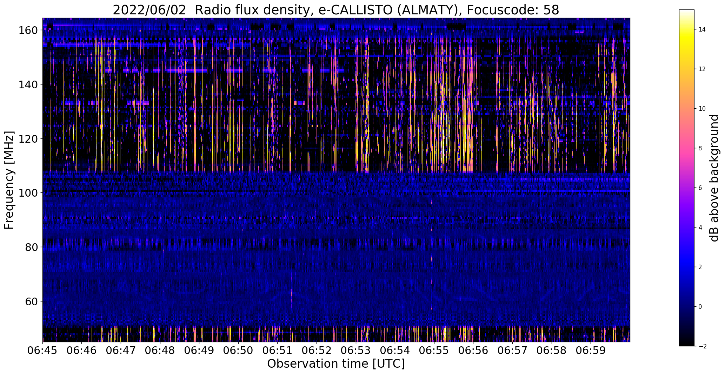The image size is (725, 374).
Task: Click the 140 MHz frequency tick label
Action: [x=28, y=84]
